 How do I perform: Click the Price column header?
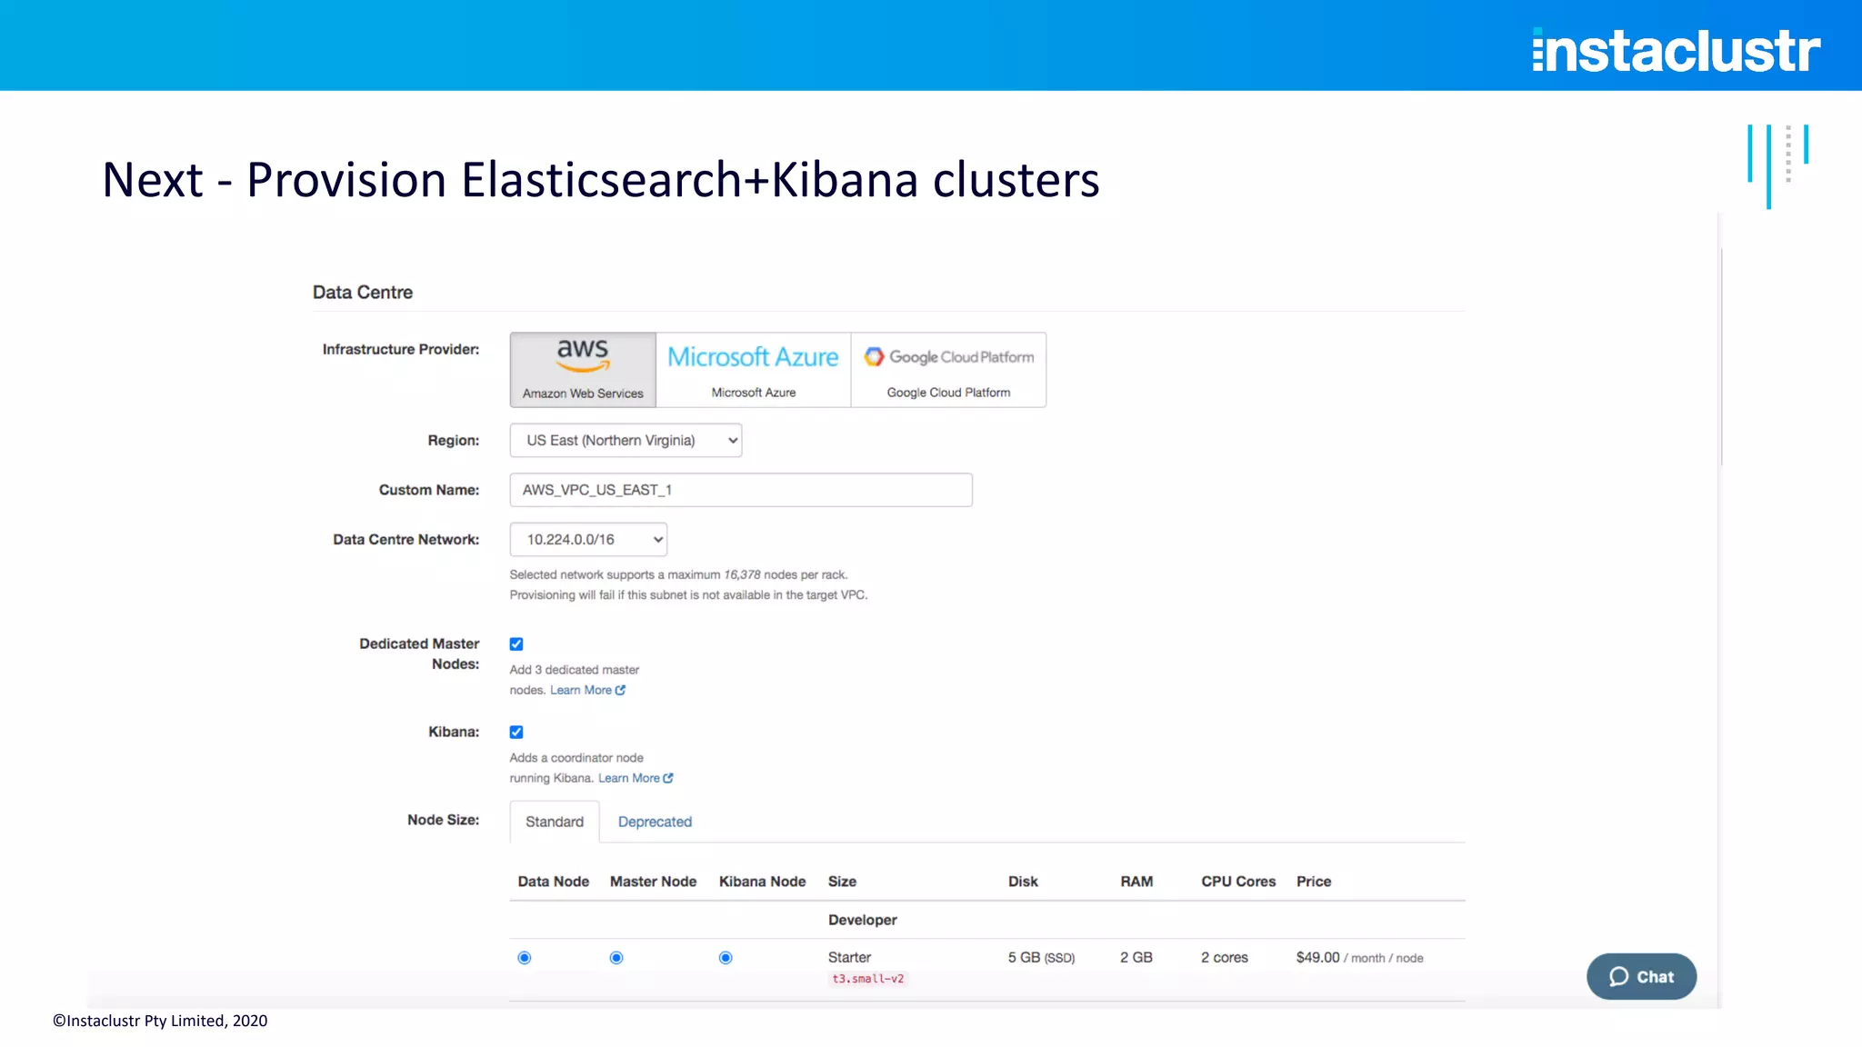(1314, 882)
